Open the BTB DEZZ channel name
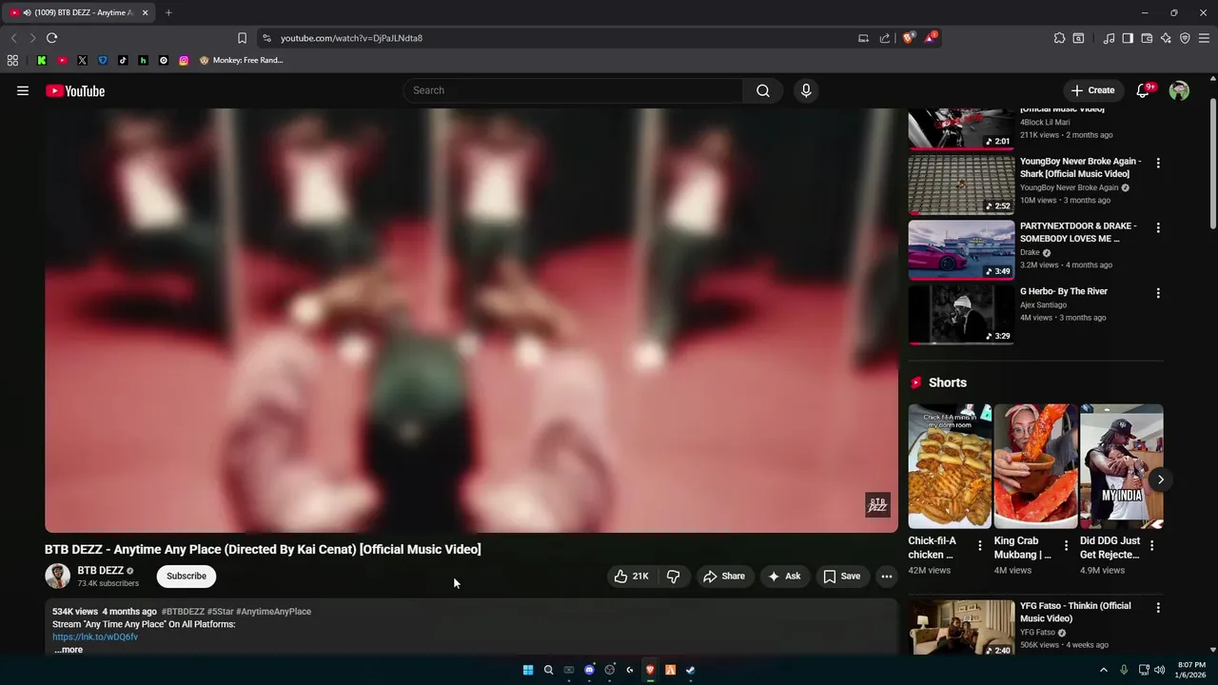 click(100, 571)
